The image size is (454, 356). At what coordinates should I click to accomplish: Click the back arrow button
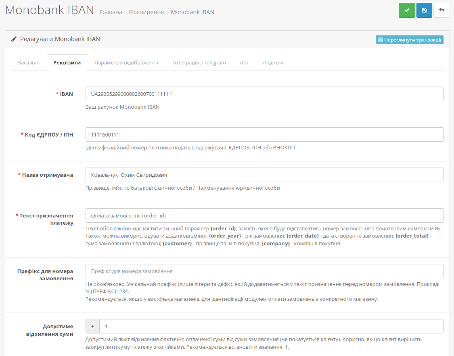click(x=441, y=10)
